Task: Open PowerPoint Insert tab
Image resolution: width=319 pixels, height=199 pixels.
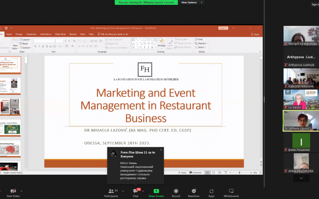Action: click(x=9, y=34)
